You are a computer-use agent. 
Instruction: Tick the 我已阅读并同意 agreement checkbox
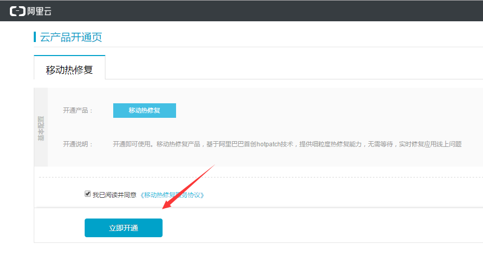click(88, 194)
